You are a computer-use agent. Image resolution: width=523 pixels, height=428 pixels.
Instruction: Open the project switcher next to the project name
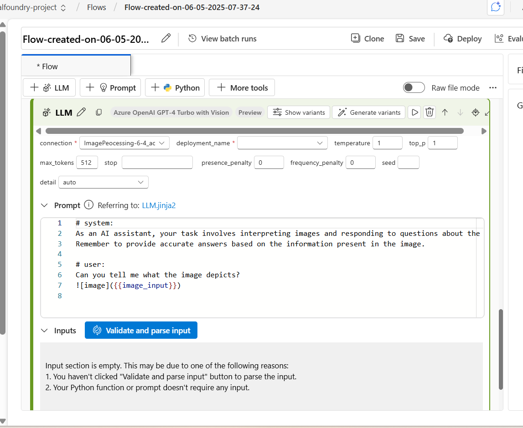[63, 8]
